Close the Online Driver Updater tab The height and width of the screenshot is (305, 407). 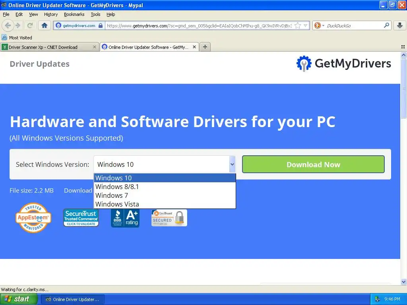coord(194,47)
